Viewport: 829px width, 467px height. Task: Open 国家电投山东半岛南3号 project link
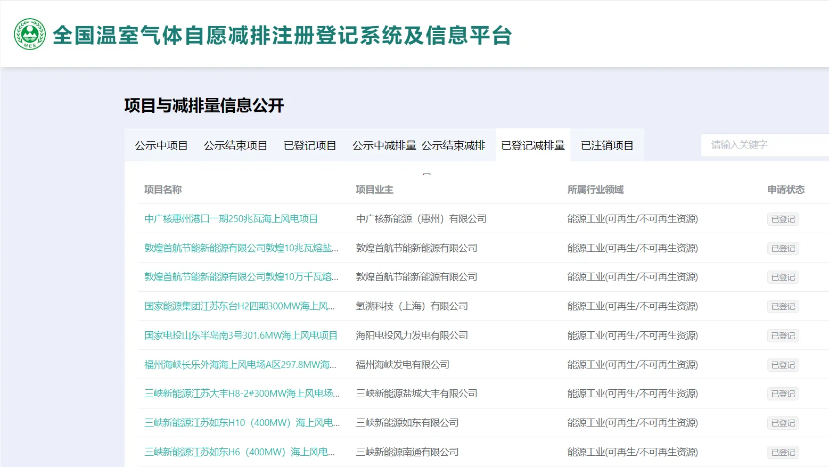[x=241, y=335]
